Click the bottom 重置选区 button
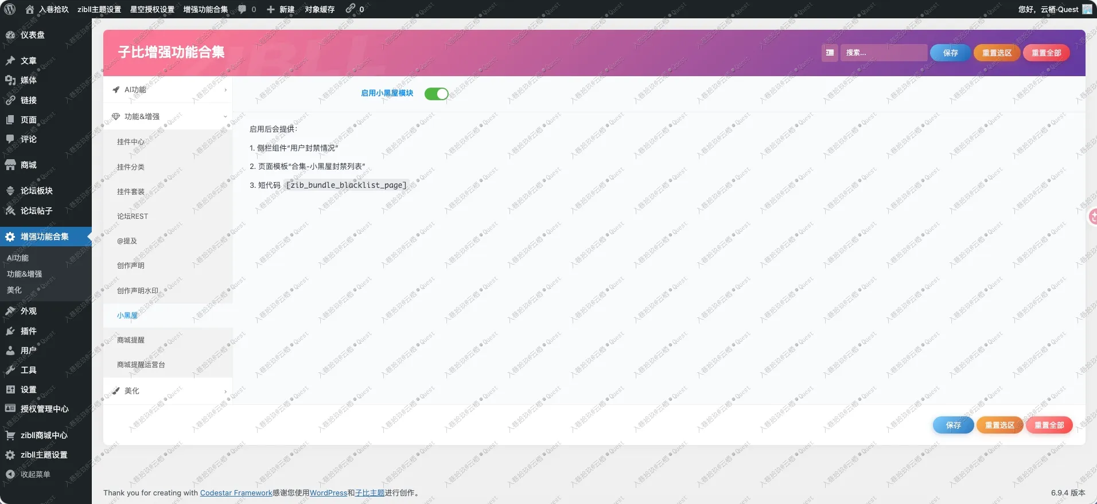Viewport: 1097px width, 504px height. [x=1000, y=425]
